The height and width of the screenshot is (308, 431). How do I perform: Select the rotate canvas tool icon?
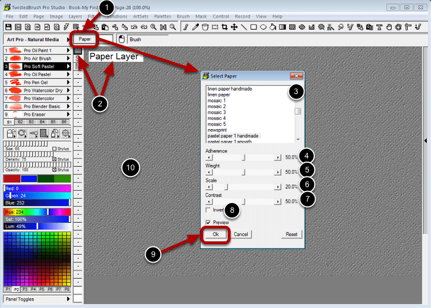(x=399, y=27)
